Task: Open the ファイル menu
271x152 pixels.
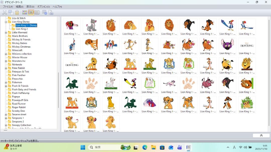Action: [8, 7]
